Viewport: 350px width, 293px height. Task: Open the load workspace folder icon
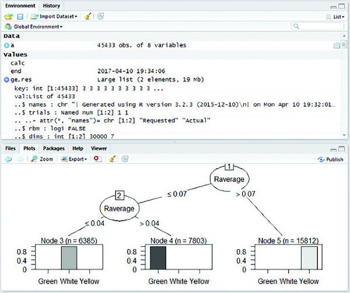pos(8,17)
